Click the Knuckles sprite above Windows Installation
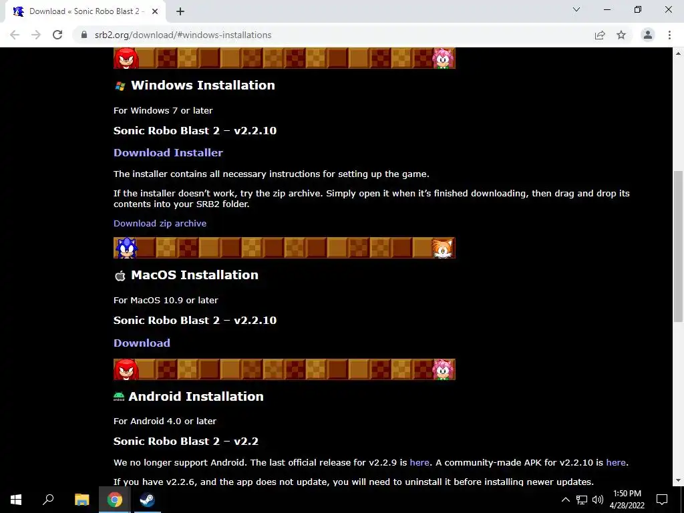The width and height of the screenshot is (684, 513). (126, 58)
